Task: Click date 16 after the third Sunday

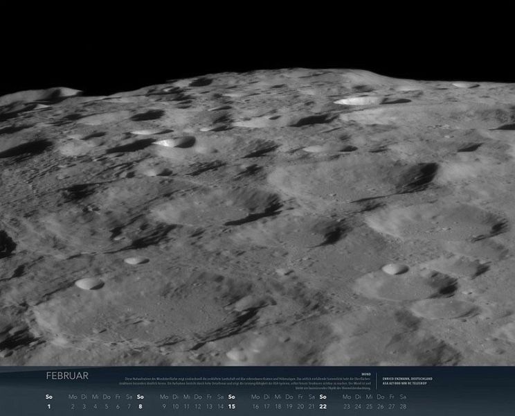Action: (255, 406)
